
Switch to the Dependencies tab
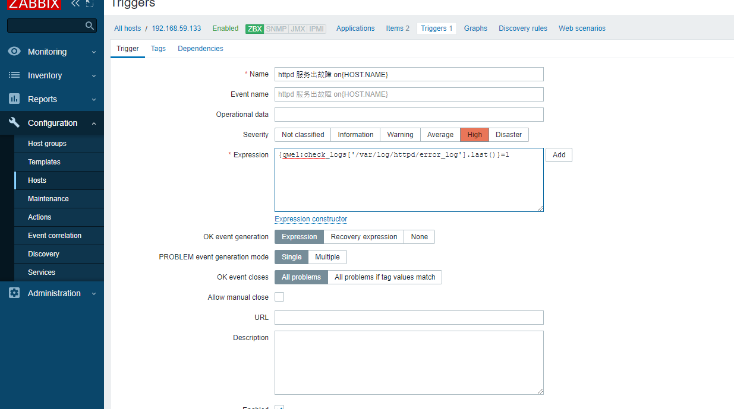200,49
